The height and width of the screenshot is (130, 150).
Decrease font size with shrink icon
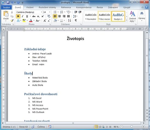point(49,20)
